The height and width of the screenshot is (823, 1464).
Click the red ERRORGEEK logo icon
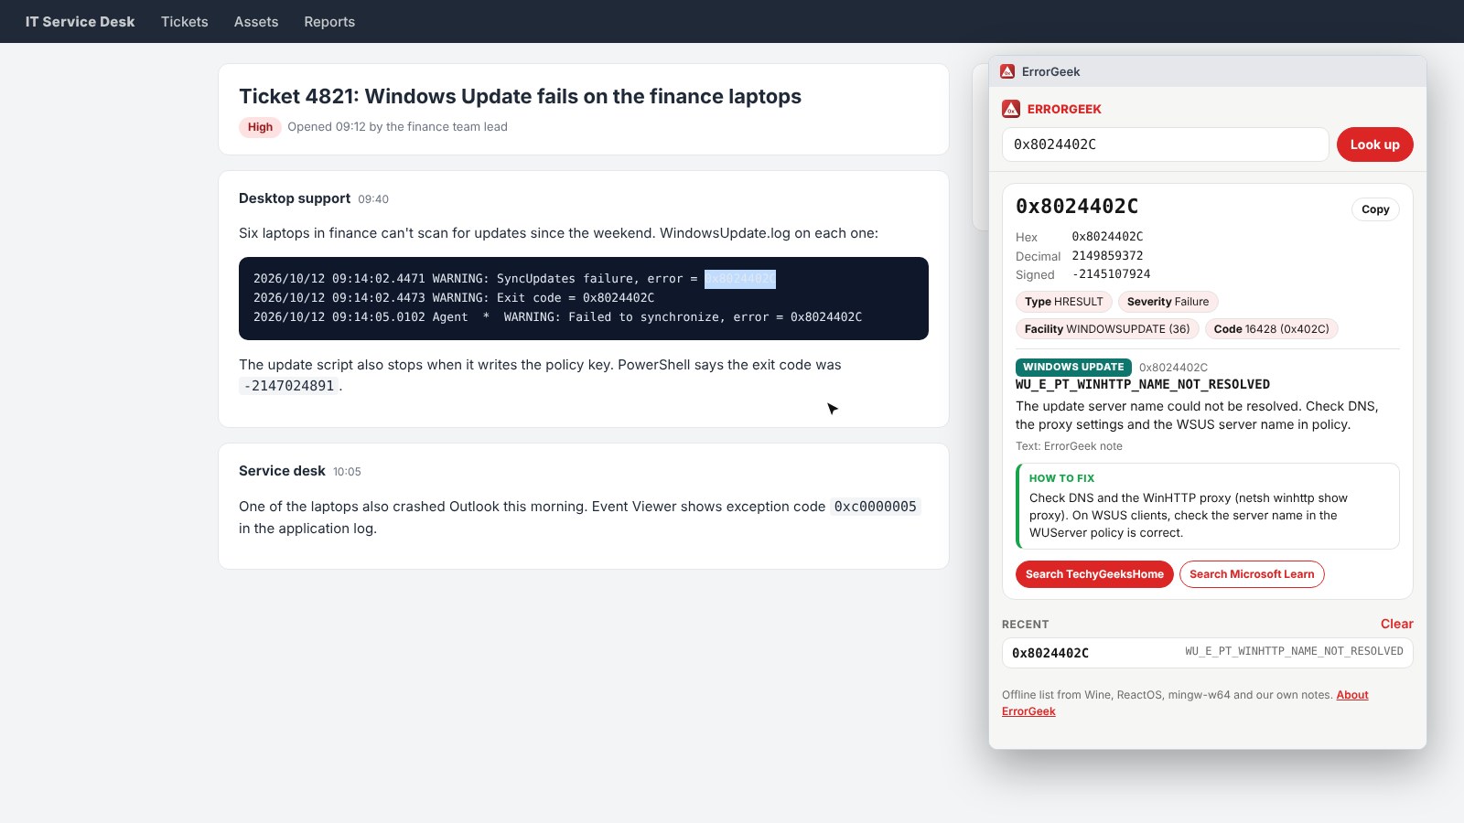click(1011, 109)
